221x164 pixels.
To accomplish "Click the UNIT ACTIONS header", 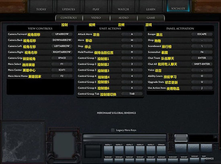I will pyautogui.click(x=110, y=28).
